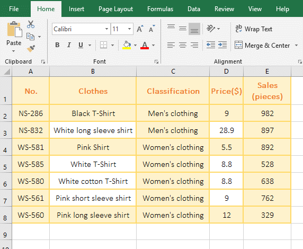Open font color dropdown arrow
Viewport: 303px width, 249px height.
[x=154, y=45]
